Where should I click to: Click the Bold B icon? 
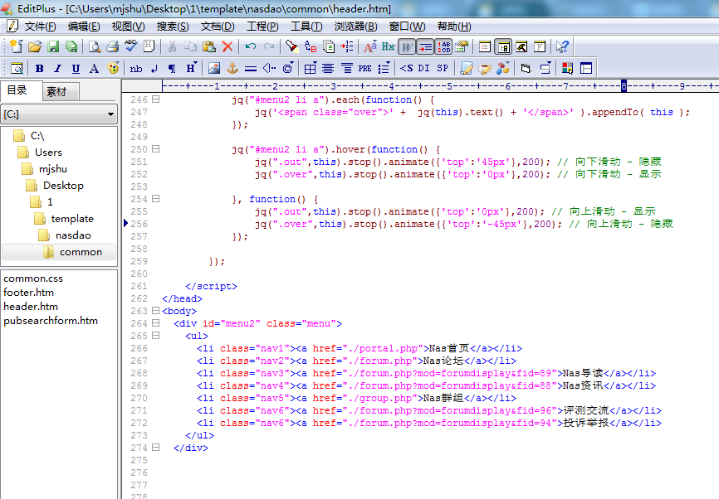point(39,69)
